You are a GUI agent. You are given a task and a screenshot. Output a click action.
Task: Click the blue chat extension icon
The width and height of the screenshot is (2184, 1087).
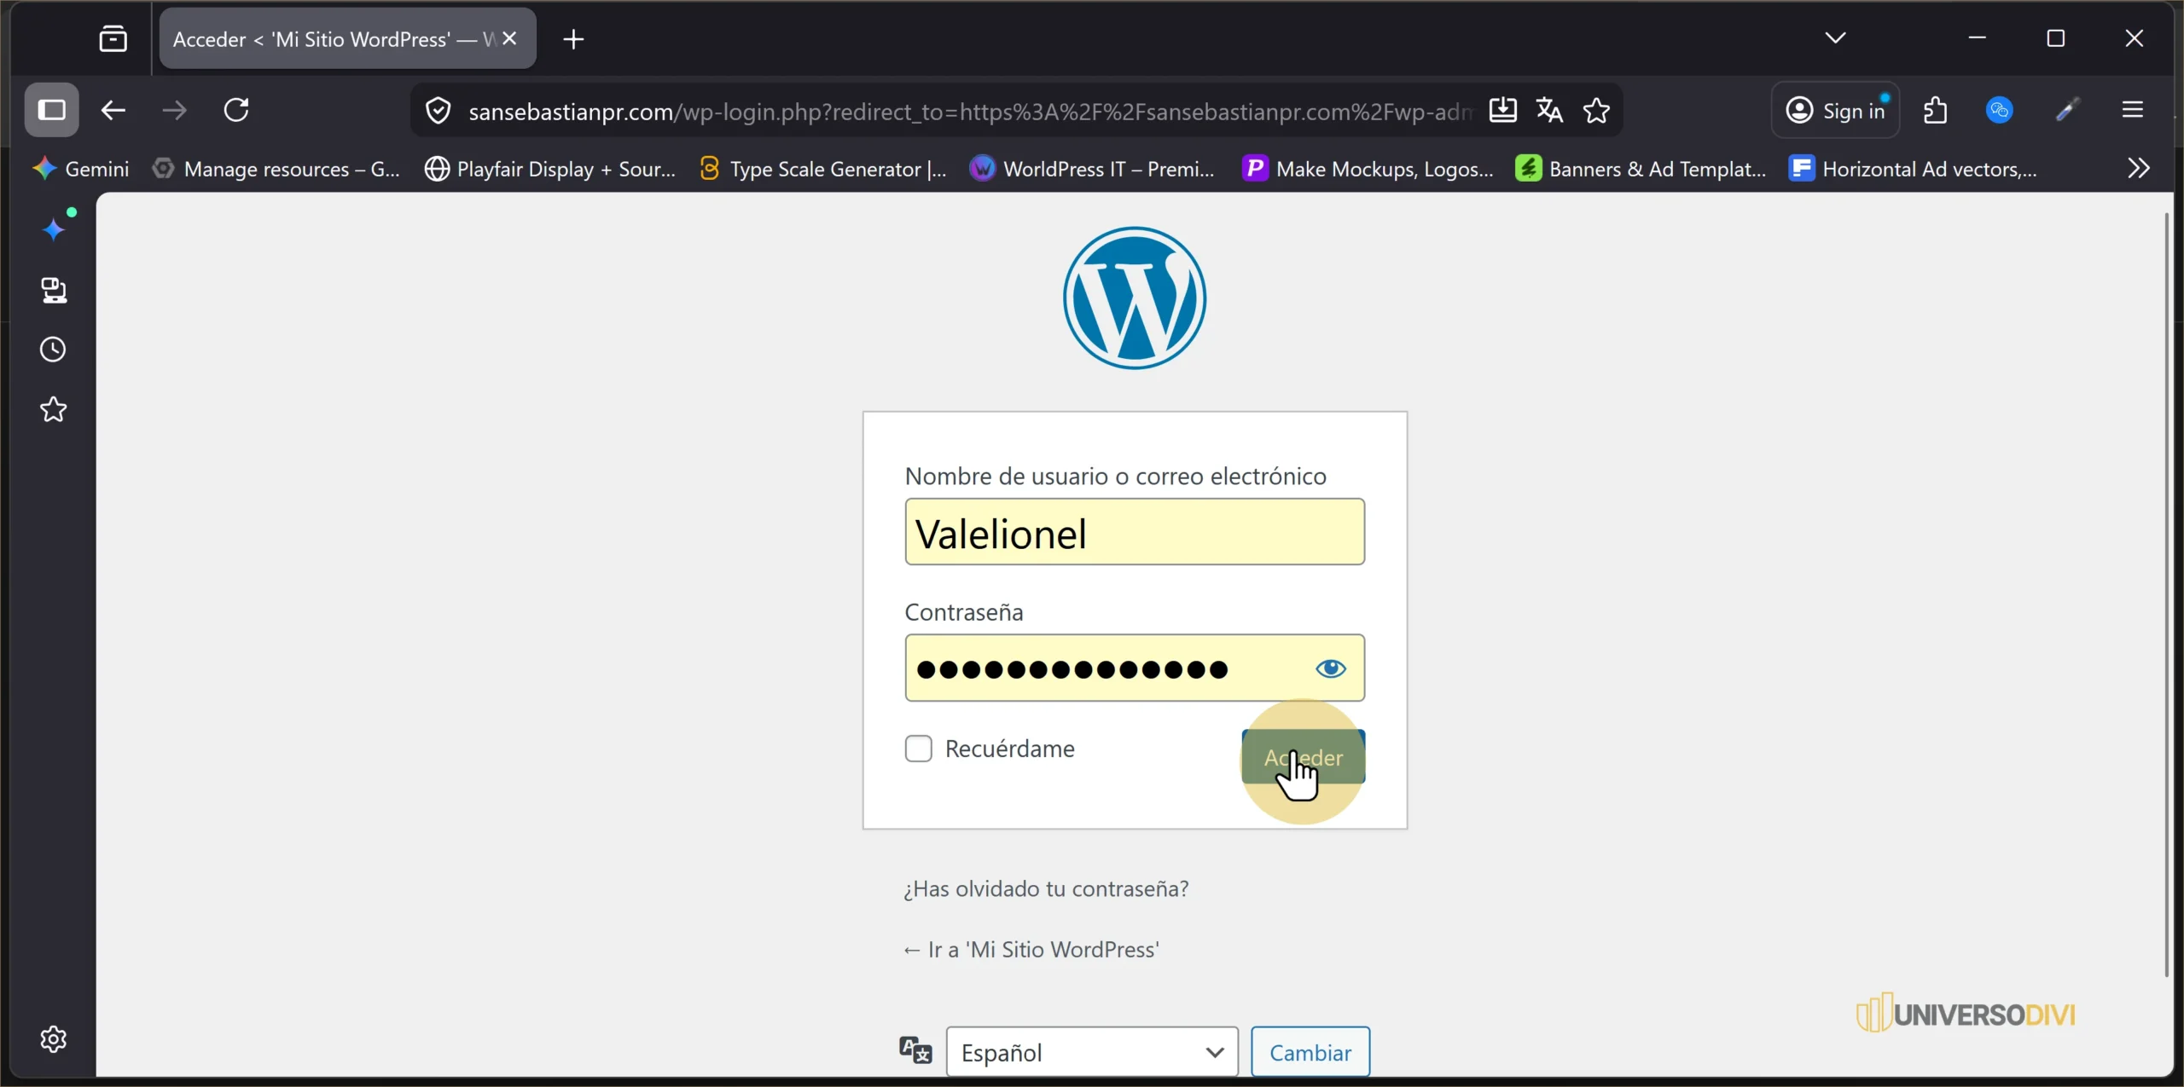[x=2000, y=110]
